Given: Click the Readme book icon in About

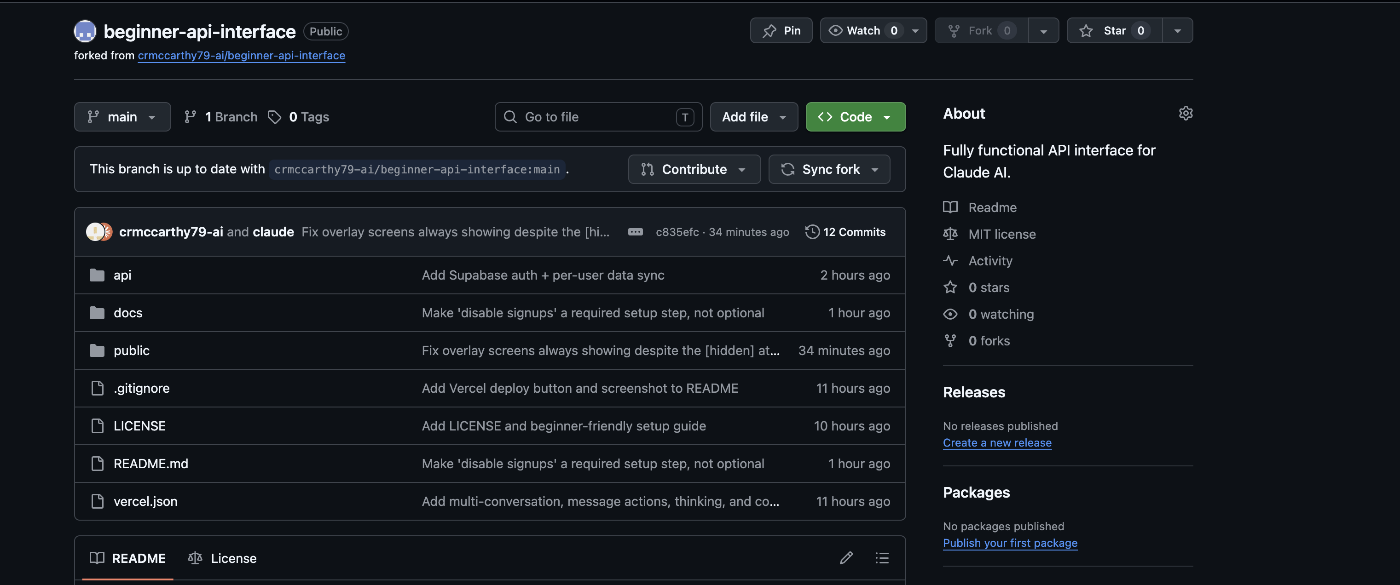Looking at the screenshot, I should coord(949,207).
